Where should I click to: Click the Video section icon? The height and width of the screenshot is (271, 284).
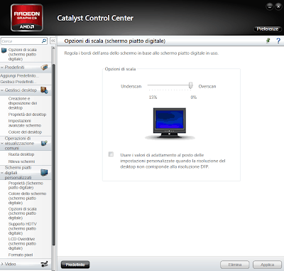pyautogui.click(x=44, y=264)
